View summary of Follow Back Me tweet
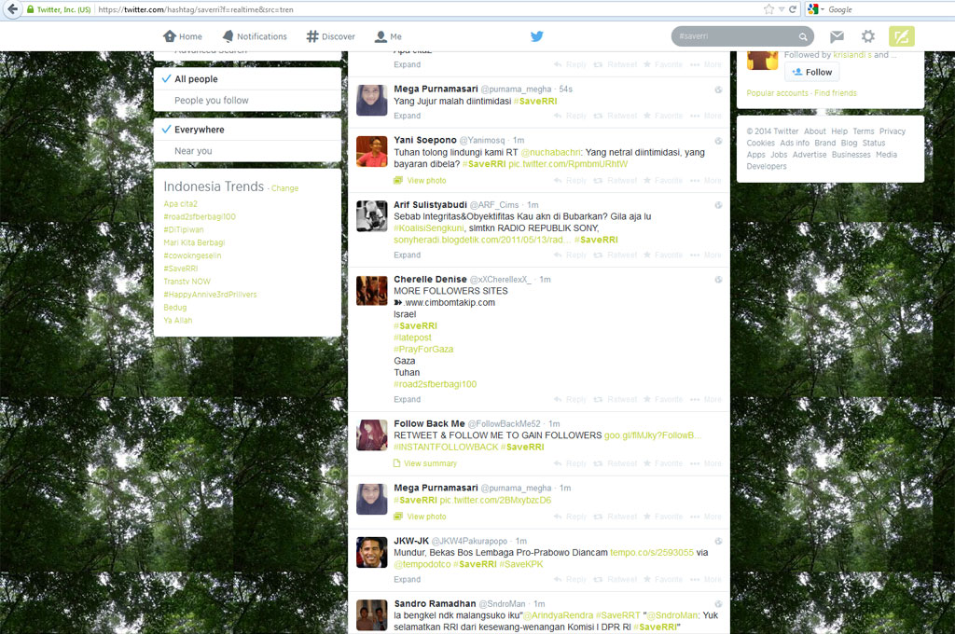 (x=425, y=463)
